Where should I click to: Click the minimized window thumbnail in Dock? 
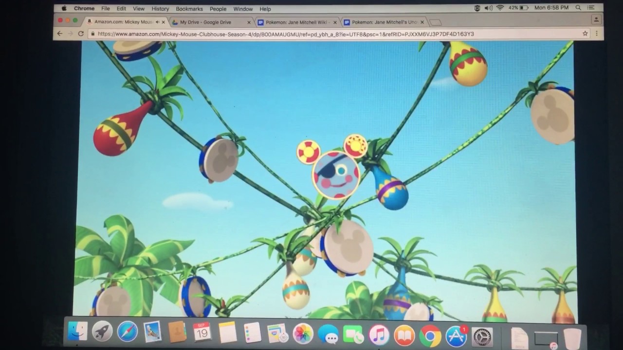[x=546, y=339]
